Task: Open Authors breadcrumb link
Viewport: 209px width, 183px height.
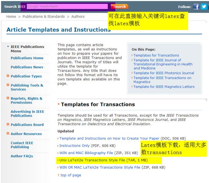Action: point(78,17)
